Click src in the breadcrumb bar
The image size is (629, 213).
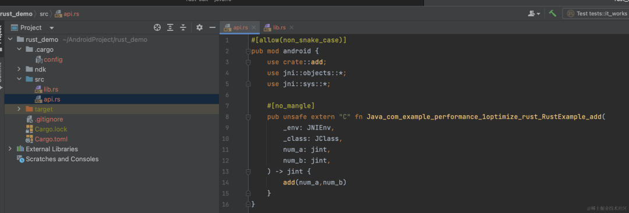(x=44, y=13)
